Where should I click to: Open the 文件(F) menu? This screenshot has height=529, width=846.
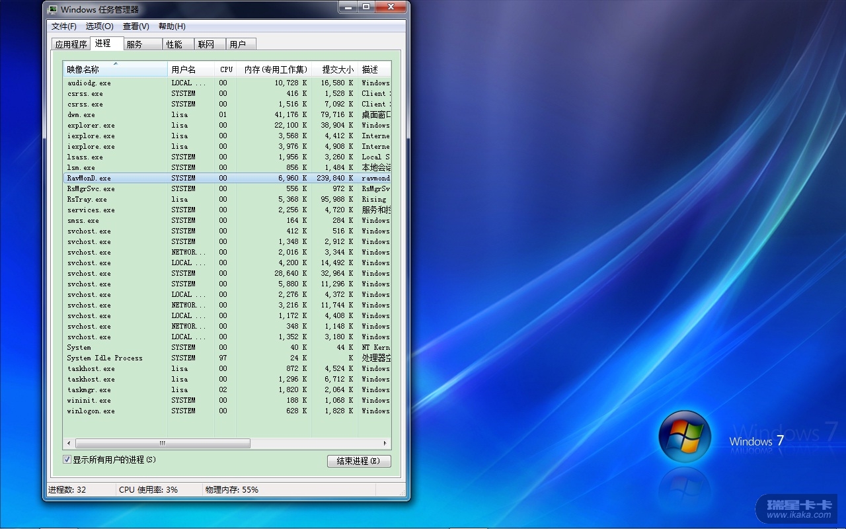[x=64, y=26]
